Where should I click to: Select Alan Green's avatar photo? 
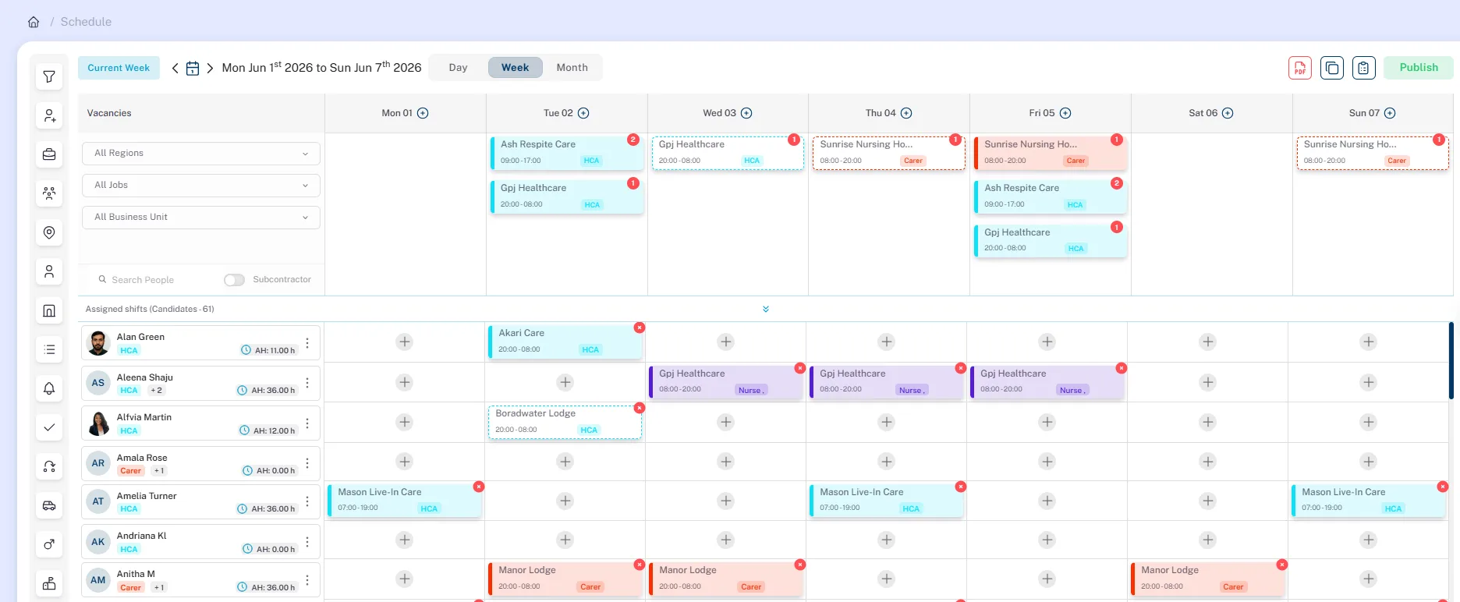coord(98,343)
